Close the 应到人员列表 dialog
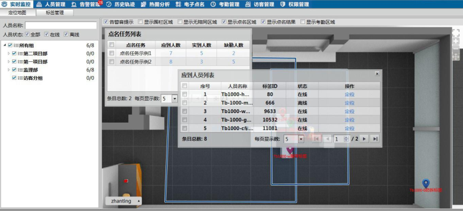 pos(377,74)
